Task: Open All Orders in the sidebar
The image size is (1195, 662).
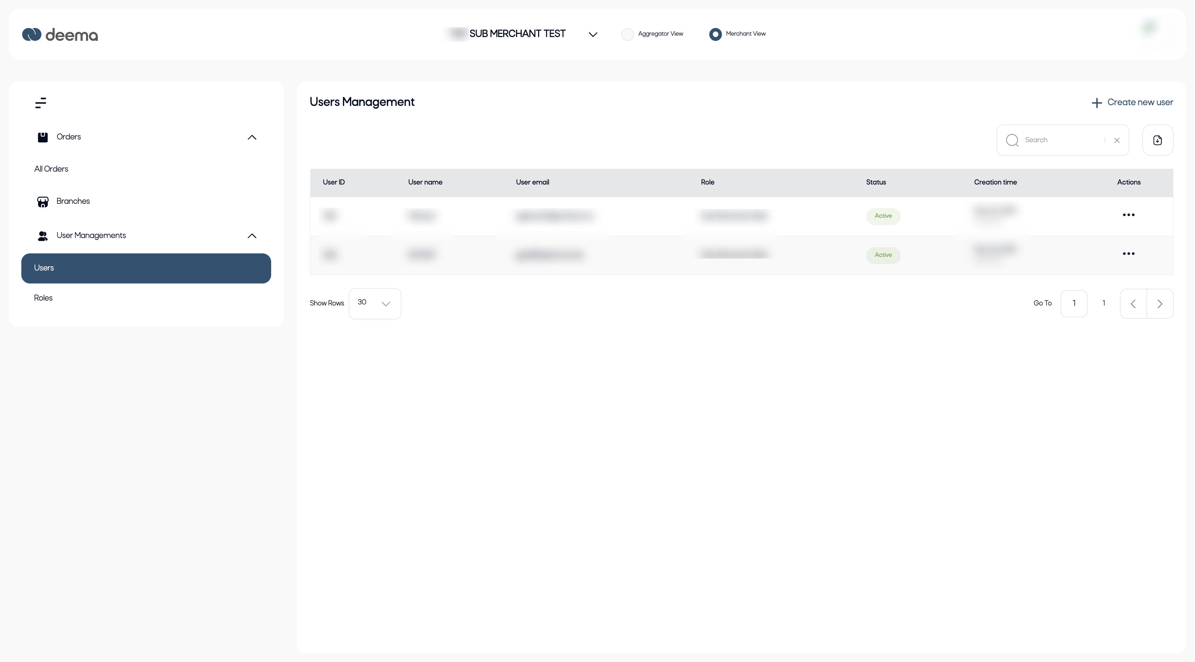Action: coord(51,169)
